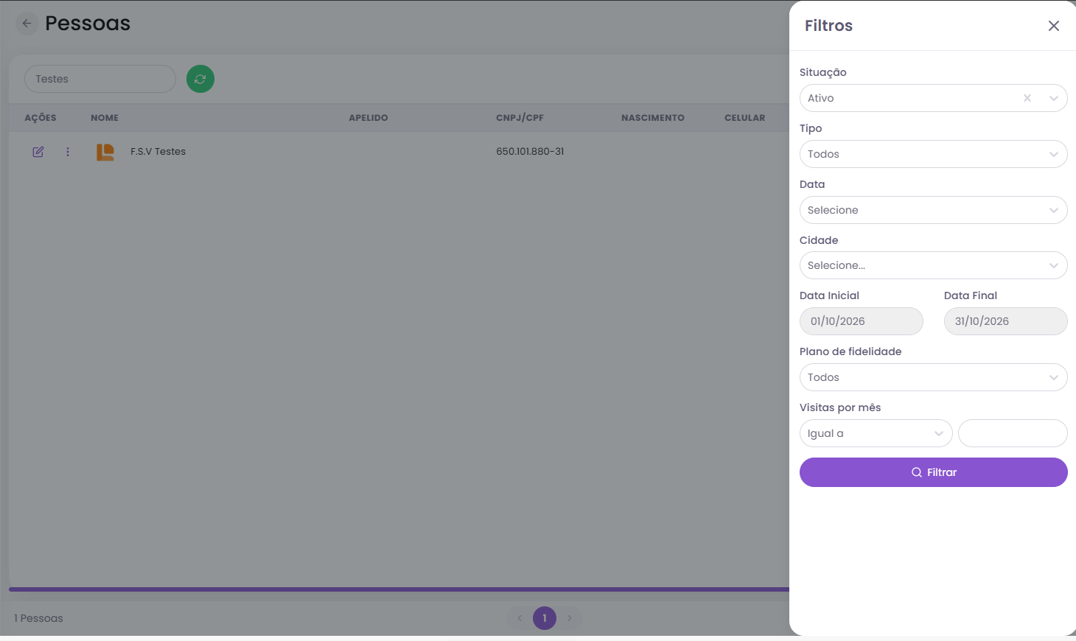Screen dimensions: 1076x641
Task: Click the purple Filtrar button
Action: (933, 472)
